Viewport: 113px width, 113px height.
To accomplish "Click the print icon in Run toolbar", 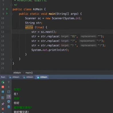I will 9,102.
